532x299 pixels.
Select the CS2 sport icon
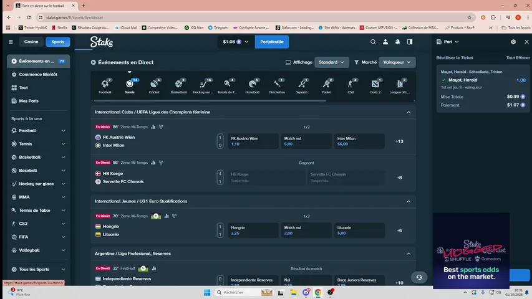(351, 86)
